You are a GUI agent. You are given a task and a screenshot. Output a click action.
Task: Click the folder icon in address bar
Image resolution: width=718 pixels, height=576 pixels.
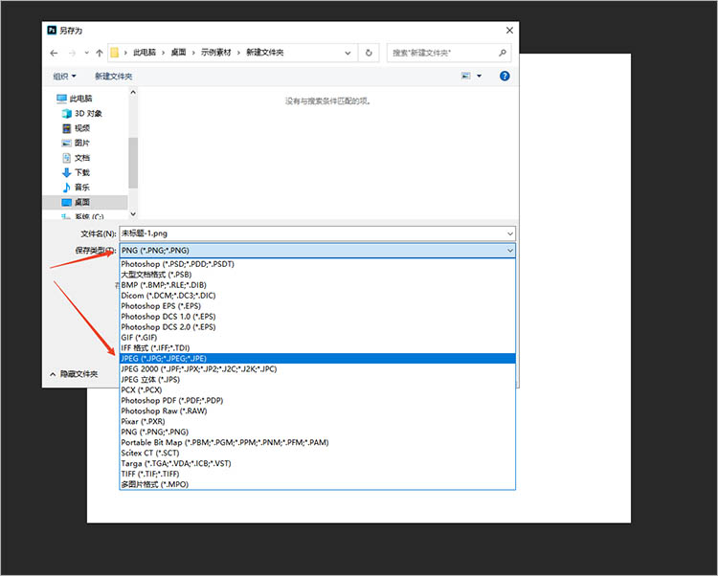pos(115,53)
